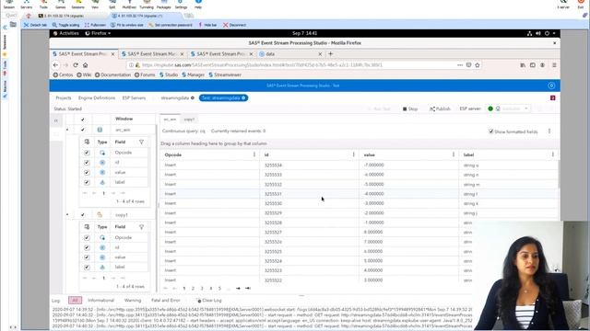Open the Help icon
The width and height of the screenshot is (590, 331).
pos(198,4)
